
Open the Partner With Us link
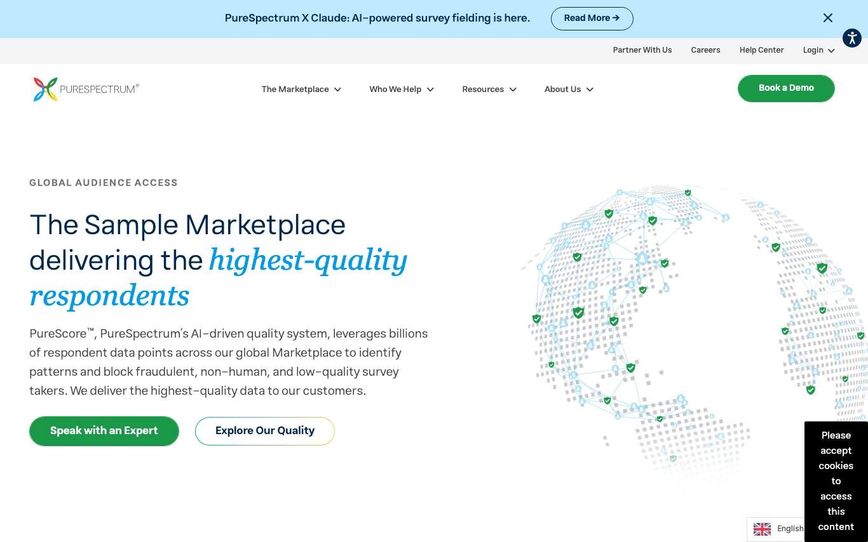[642, 50]
